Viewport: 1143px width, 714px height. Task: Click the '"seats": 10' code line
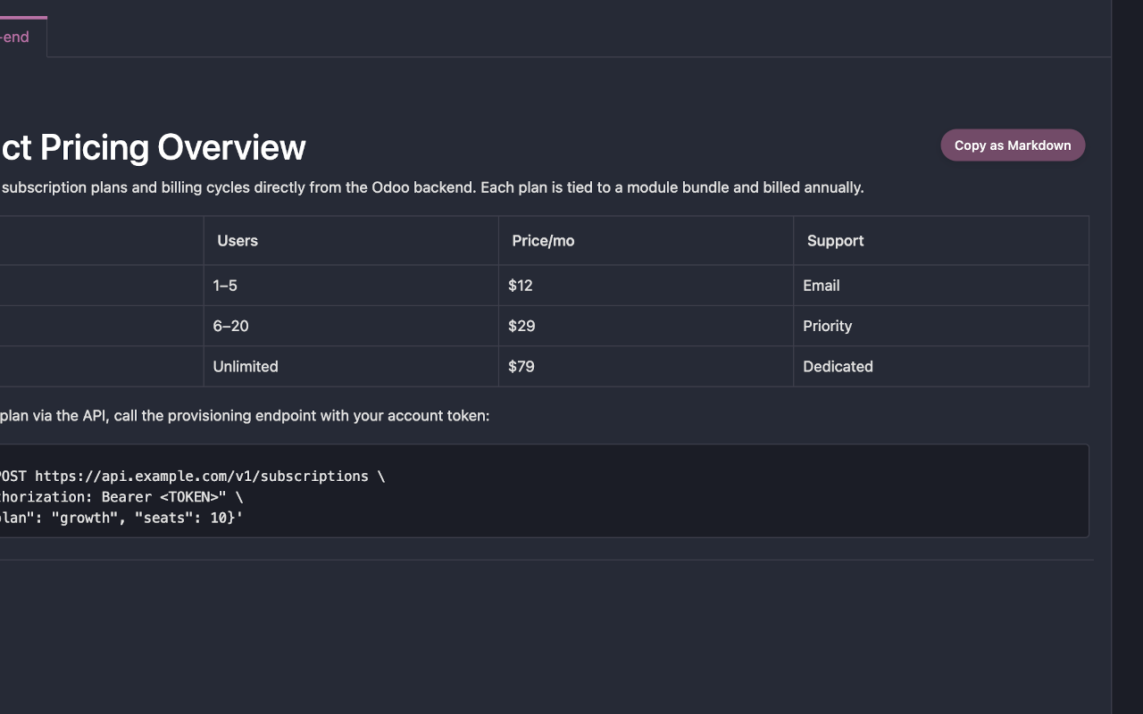click(x=121, y=518)
